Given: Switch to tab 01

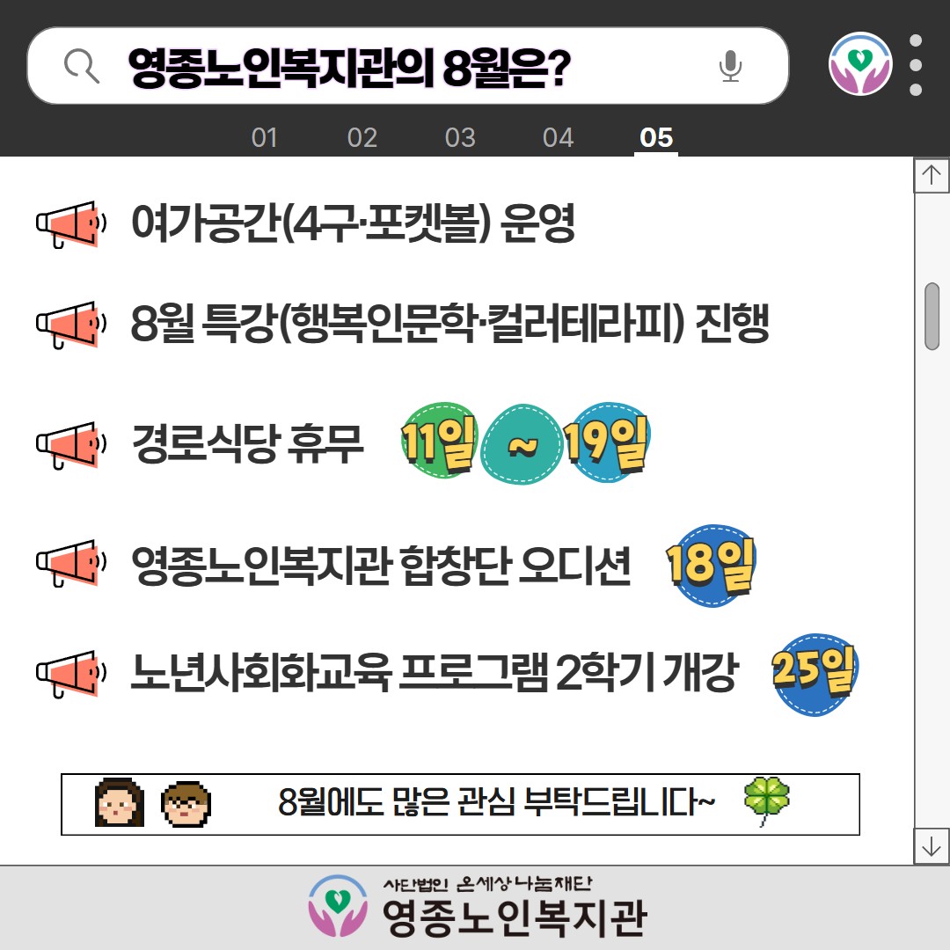Looking at the screenshot, I should coord(264,137).
